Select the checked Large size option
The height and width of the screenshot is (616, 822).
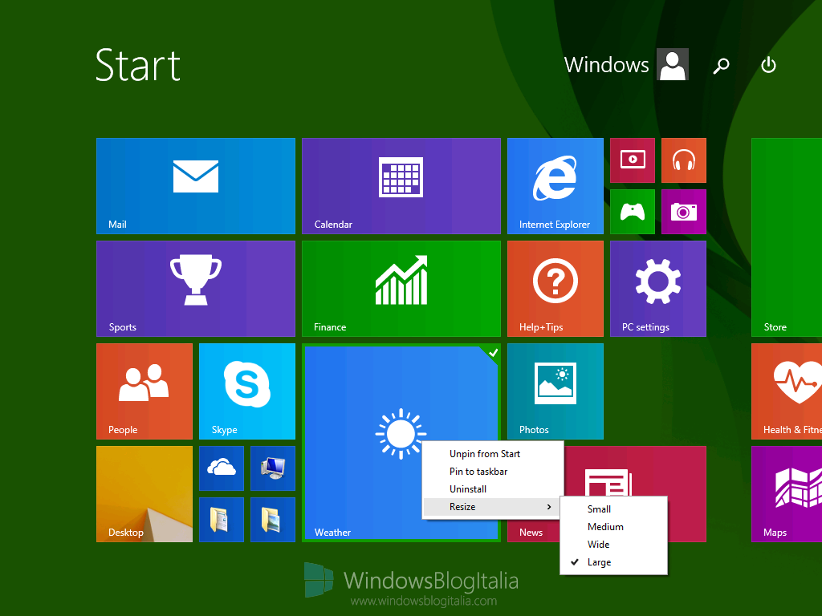[x=614, y=562]
